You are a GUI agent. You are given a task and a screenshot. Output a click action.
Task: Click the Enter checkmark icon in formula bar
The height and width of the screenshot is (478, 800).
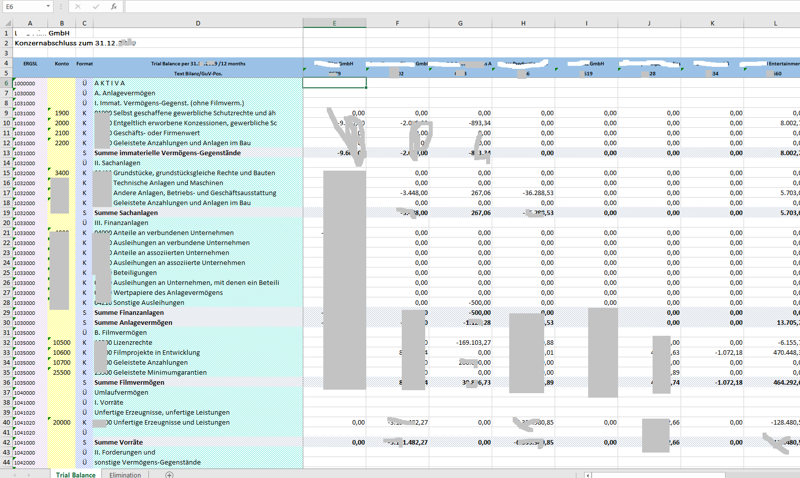[96, 6]
